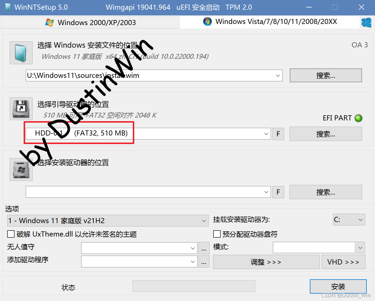Click the F button next to boot drive
This screenshot has width=375, height=301.
click(x=278, y=134)
